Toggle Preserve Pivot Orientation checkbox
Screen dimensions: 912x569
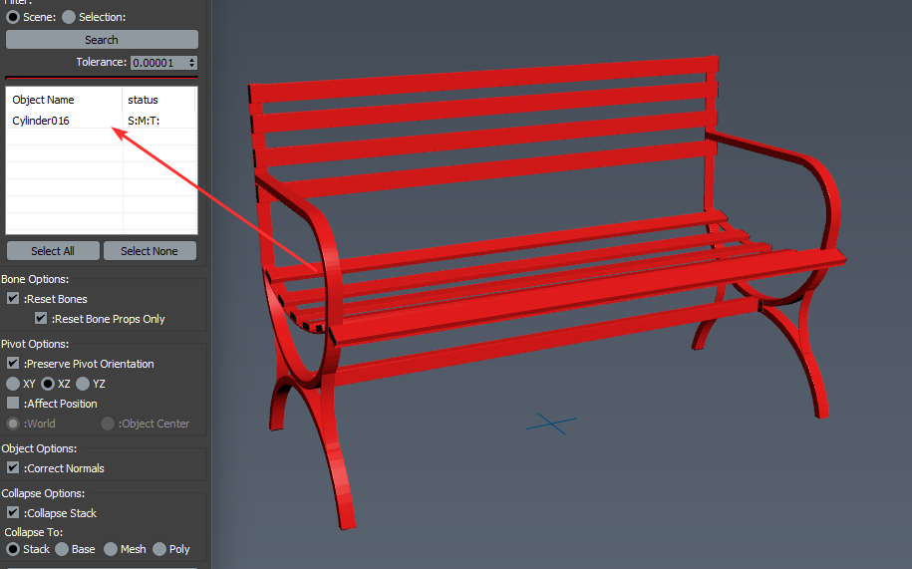13,363
